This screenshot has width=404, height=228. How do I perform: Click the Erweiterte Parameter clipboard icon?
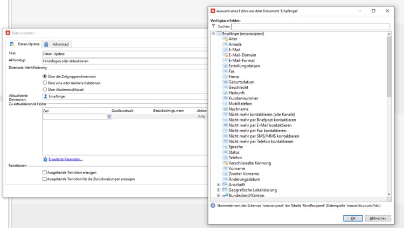45,159
